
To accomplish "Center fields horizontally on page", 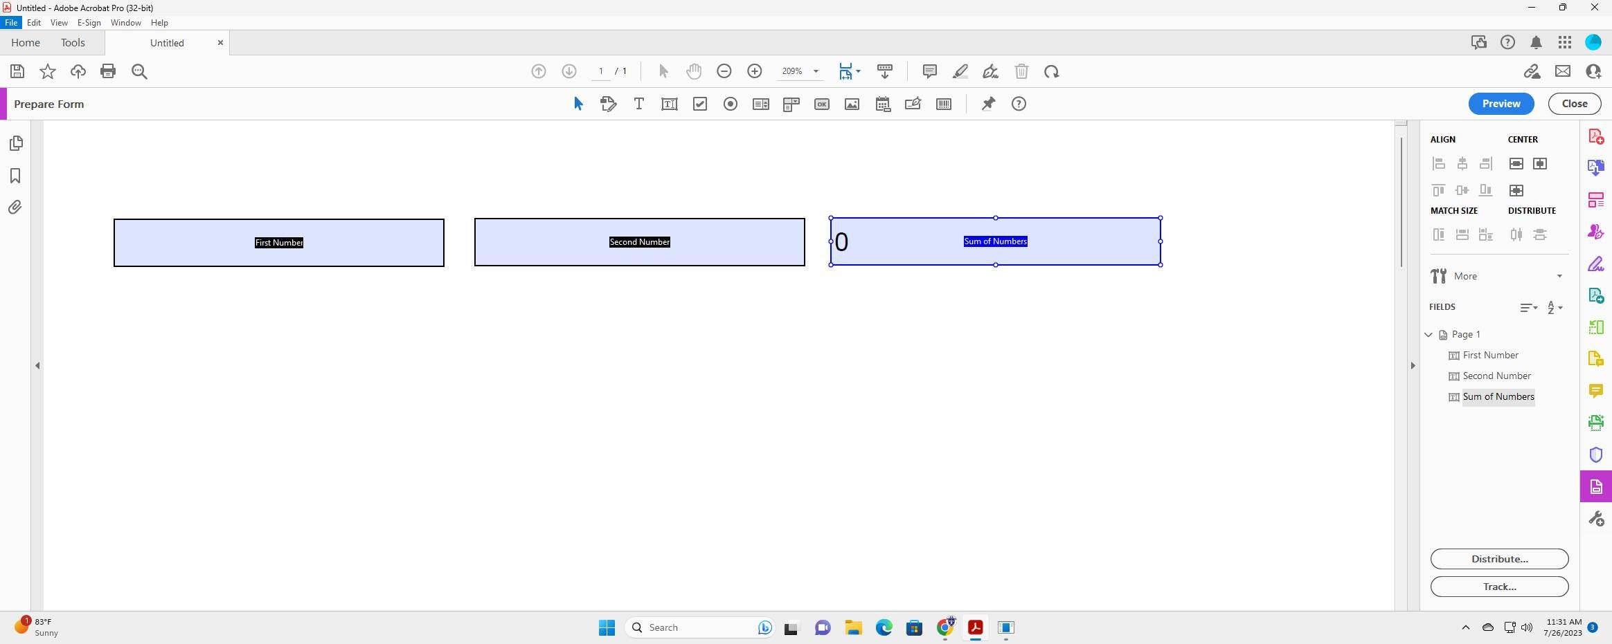I will (1540, 164).
